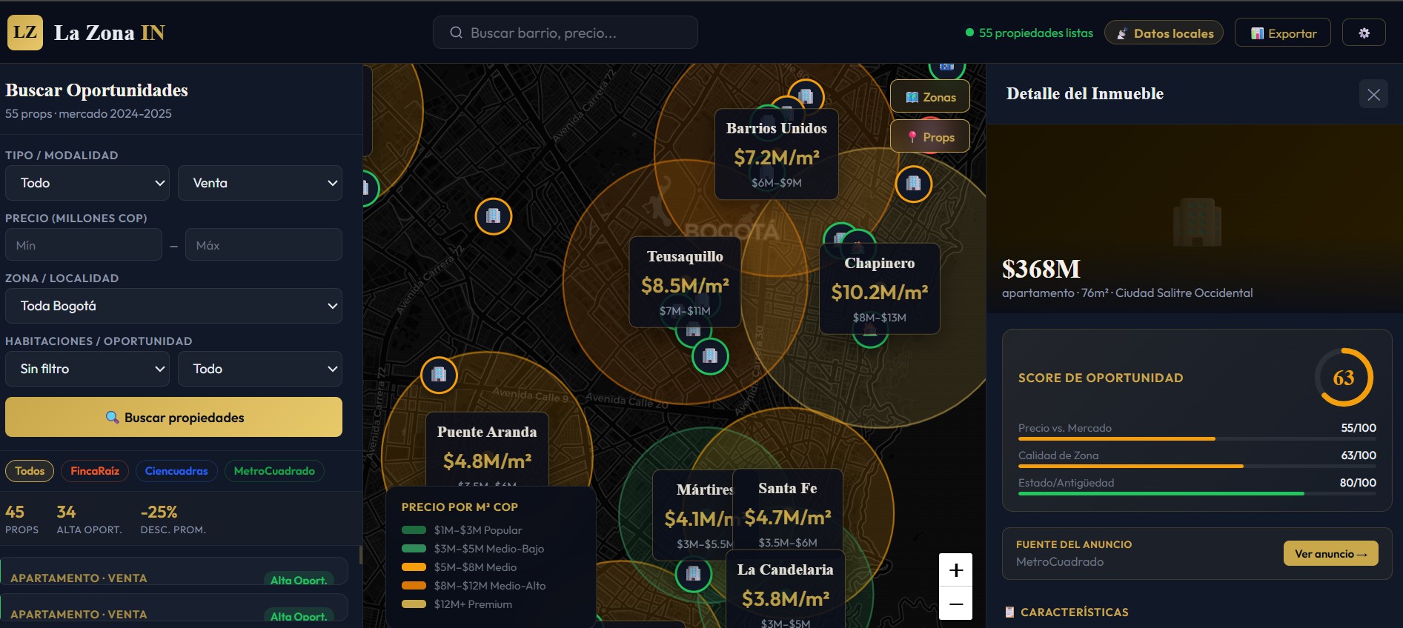Click the Mín price field

(x=84, y=244)
